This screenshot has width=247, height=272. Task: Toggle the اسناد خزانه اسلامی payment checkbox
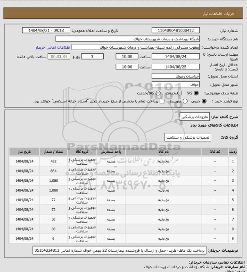[x=162, y=101]
